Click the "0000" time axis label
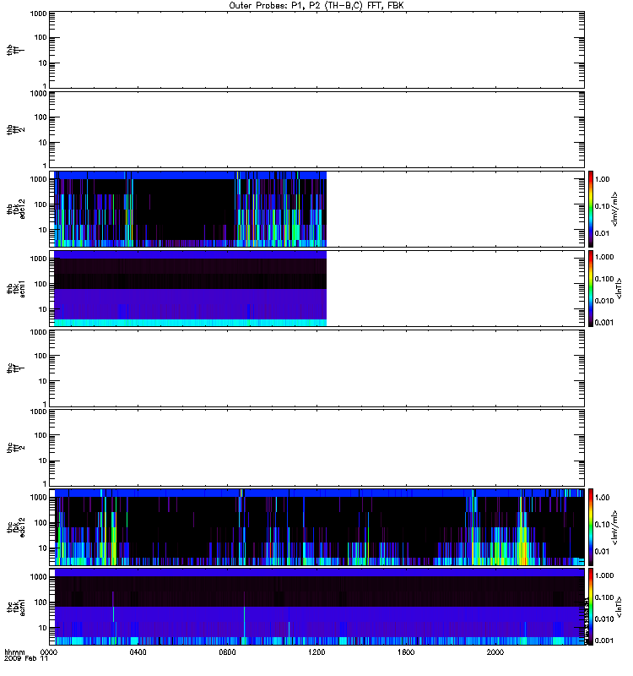Image resolution: width=633 pixels, height=676 pixels. (49, 652)
